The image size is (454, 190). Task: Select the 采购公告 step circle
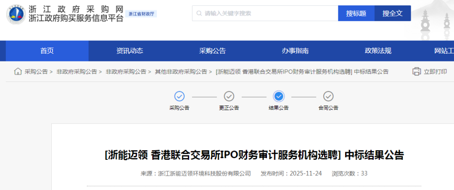(x=179, y=96)
